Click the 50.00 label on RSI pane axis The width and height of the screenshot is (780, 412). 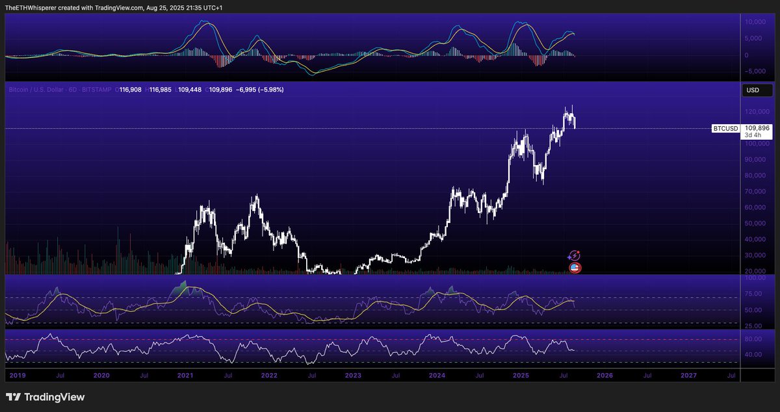tap(754, 310)
